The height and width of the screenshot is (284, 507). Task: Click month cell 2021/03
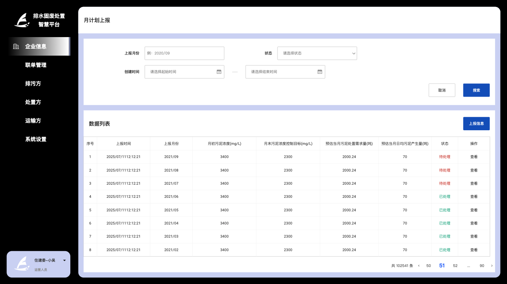click(171, 236)
